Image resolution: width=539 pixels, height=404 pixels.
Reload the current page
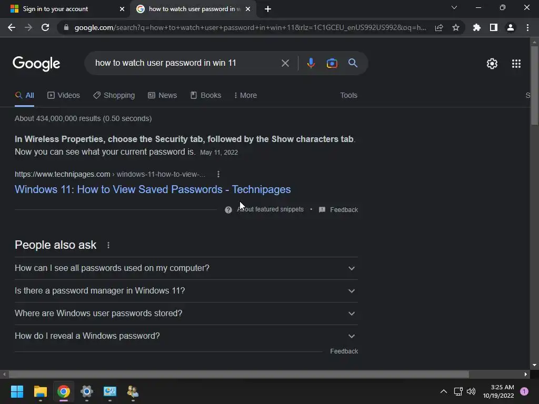(x=45, y=27)
